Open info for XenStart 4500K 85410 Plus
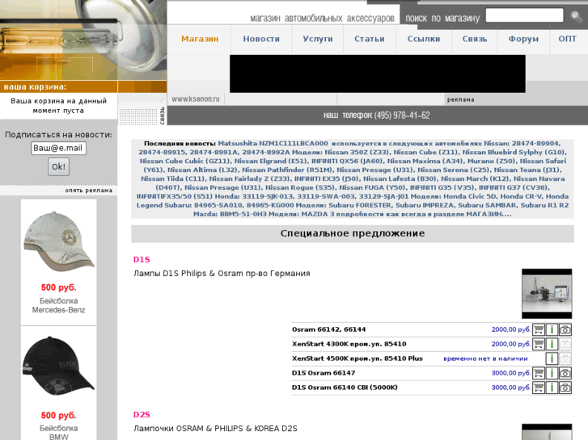 [552, 358]
